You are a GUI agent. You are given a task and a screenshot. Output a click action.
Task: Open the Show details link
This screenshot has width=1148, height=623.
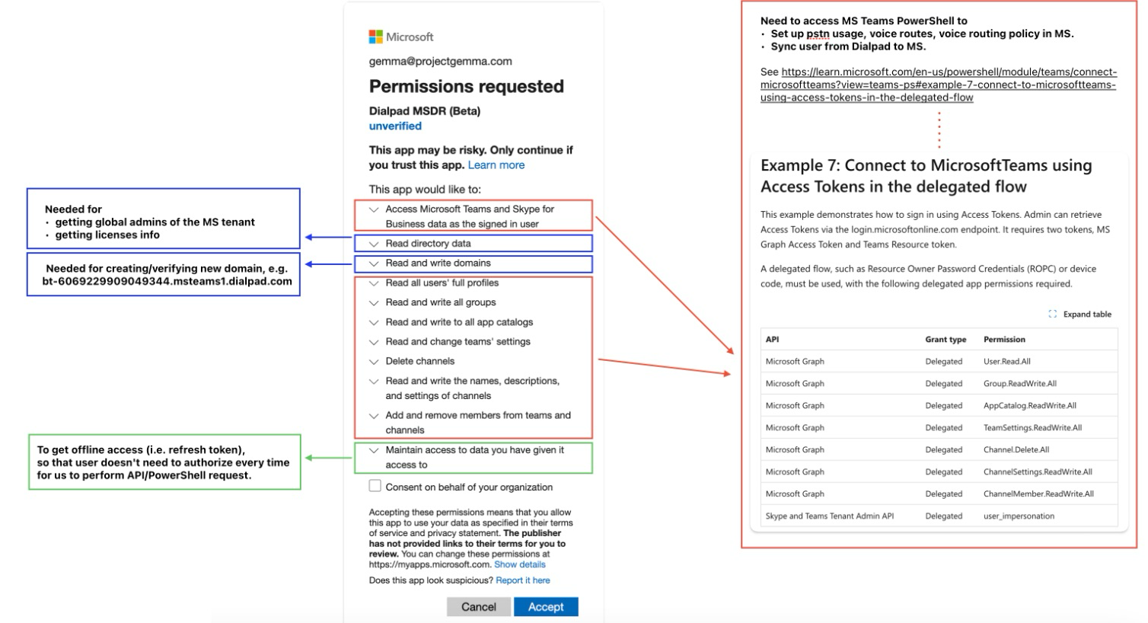tap(520, 564)
